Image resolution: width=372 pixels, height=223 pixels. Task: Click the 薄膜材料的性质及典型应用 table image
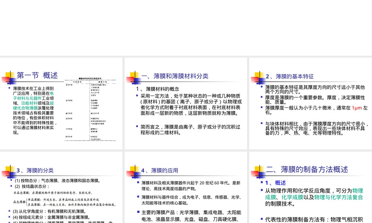pos(90,109)
